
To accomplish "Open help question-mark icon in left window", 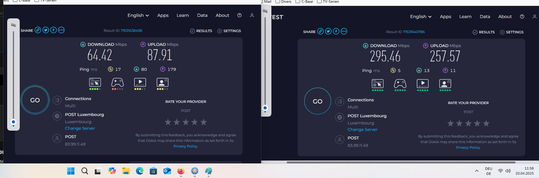I will tap(239, 15).
